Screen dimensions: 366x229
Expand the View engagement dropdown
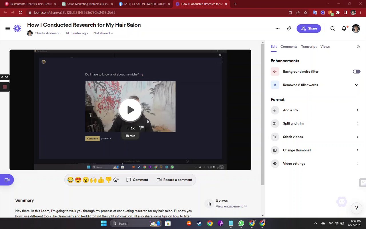[232, 206]
